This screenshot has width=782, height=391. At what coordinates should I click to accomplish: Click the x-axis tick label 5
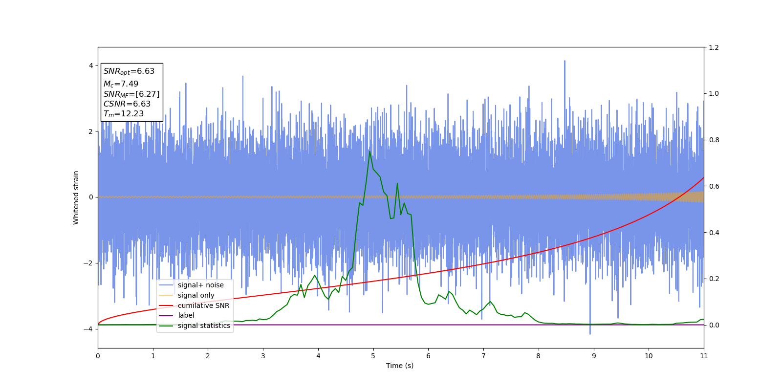tap(373, 356)
